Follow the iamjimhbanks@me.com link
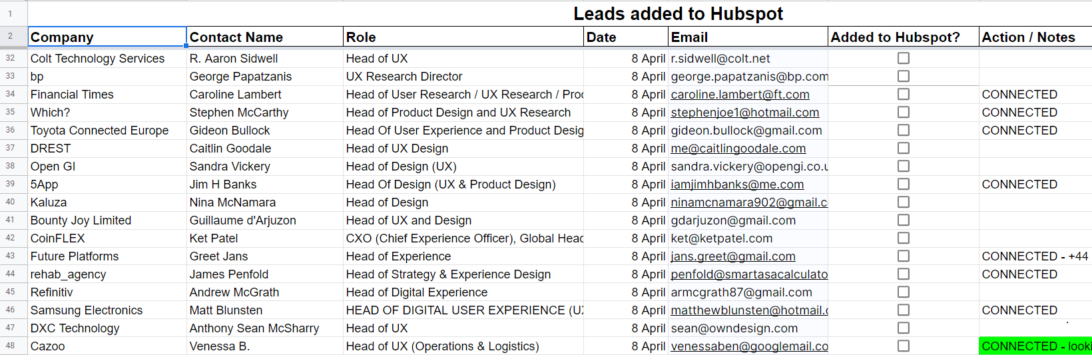 pos(736,184)
